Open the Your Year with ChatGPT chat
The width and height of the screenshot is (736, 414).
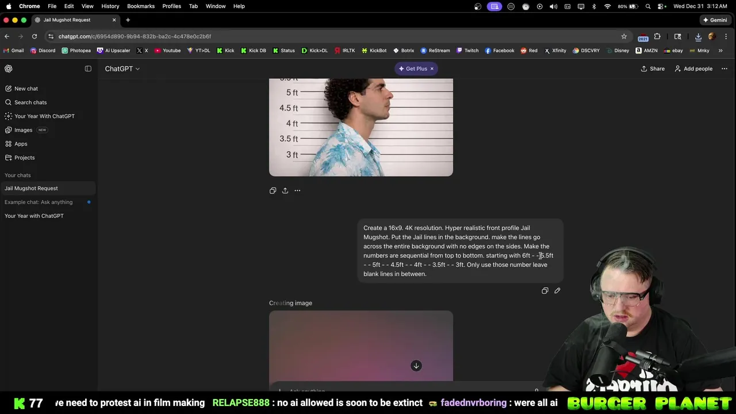[48, 216]
